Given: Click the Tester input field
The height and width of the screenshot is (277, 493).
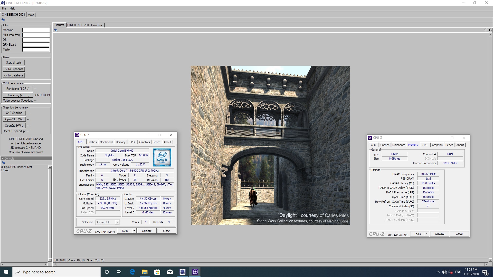Looking at the screenshot, I should (36, 50).
